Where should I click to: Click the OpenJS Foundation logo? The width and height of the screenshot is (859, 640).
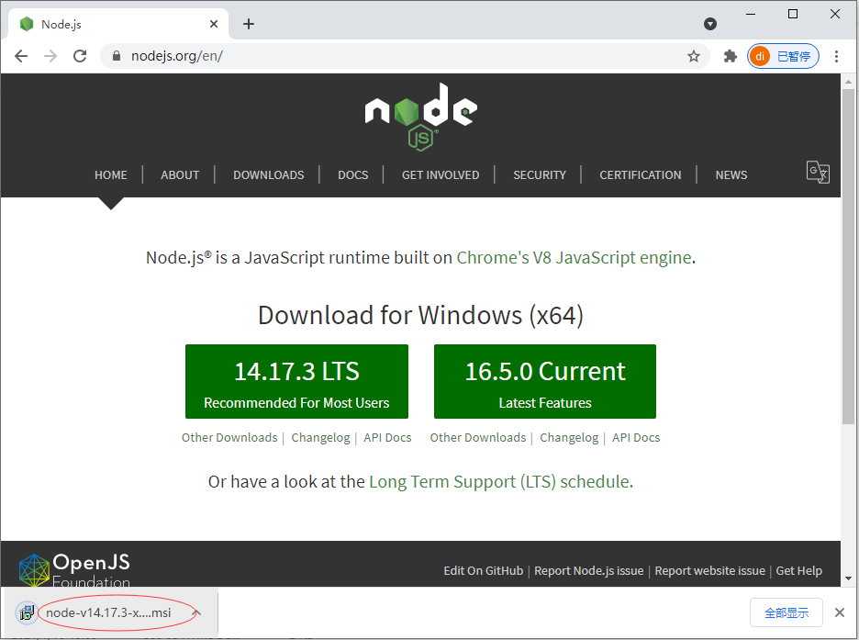tap(74, 570)
